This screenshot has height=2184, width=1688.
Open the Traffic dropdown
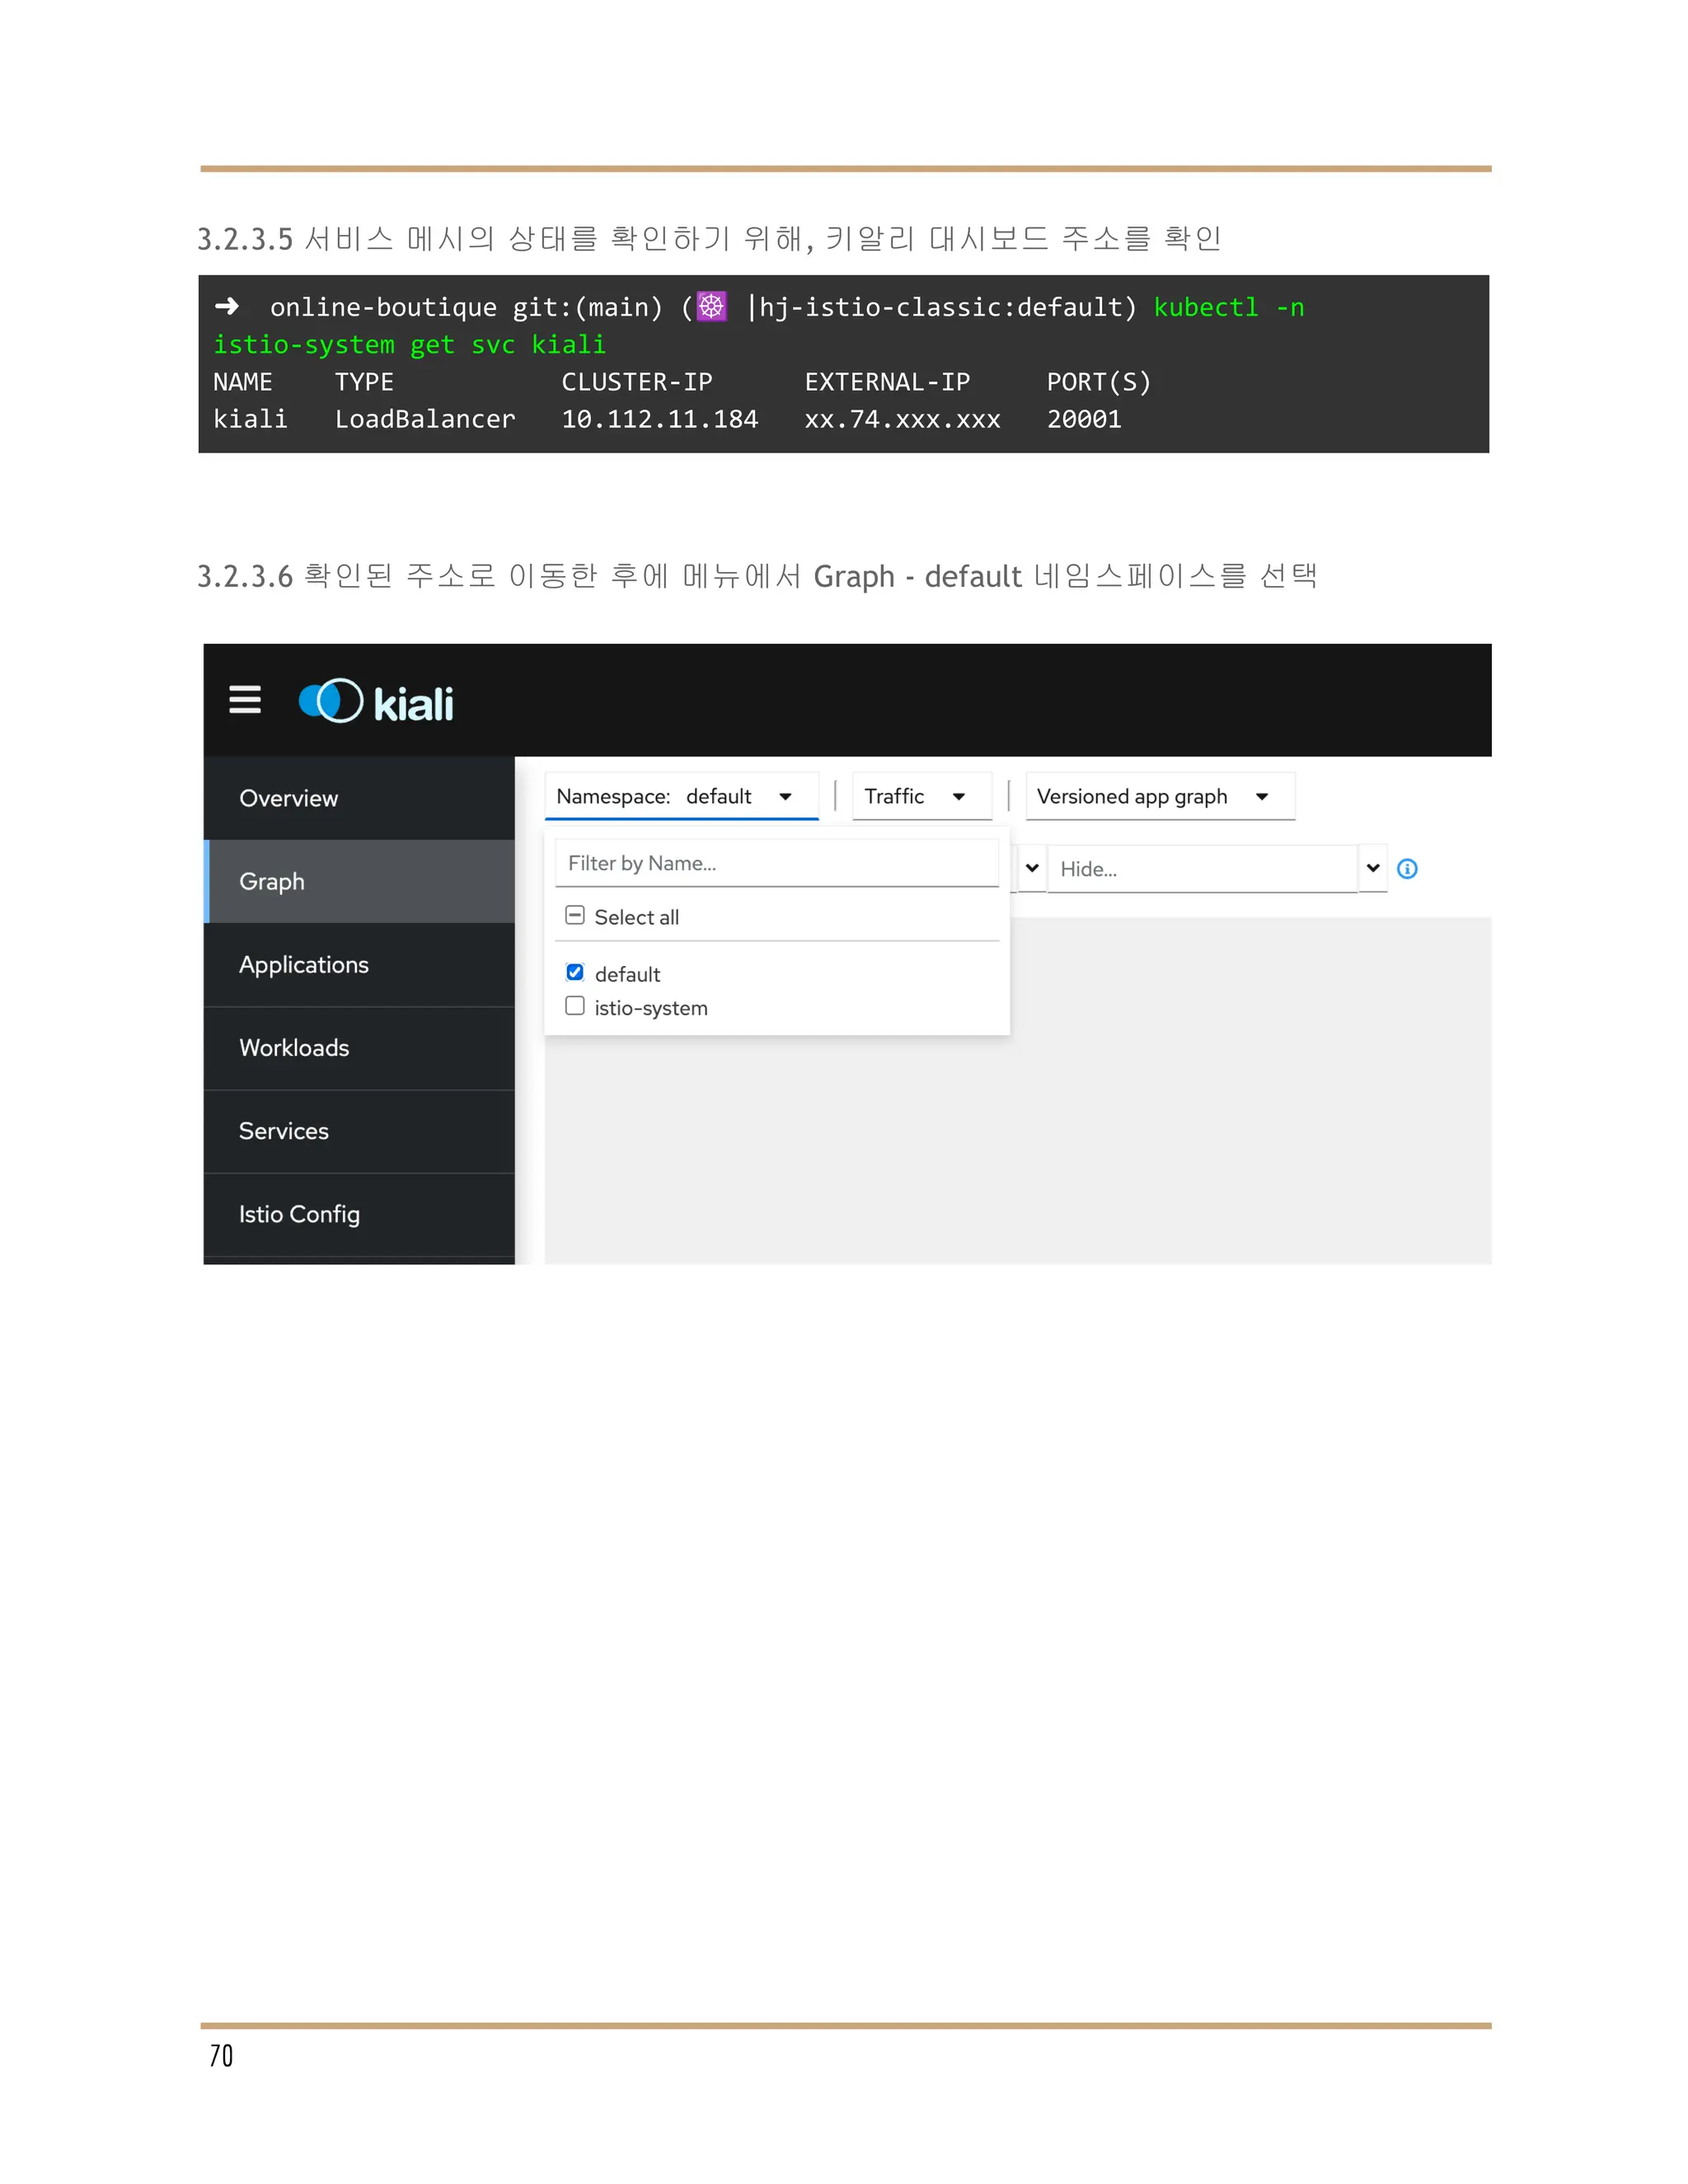click(922, 797)
